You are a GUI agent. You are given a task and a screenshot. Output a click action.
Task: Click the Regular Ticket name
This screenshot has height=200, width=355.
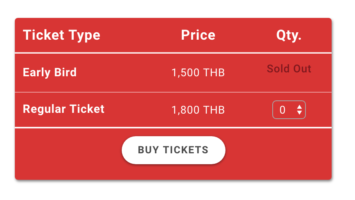pyautogui.click(x=64, y=109)
